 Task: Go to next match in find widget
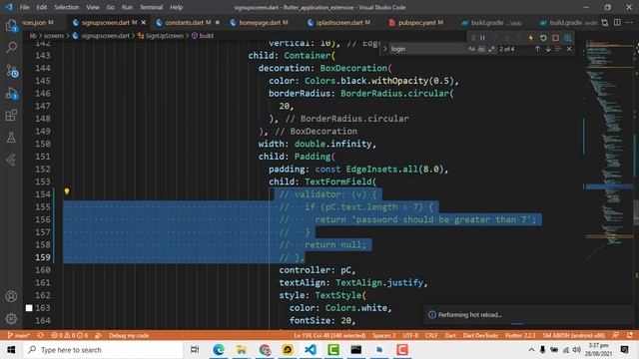coord(548,49)
